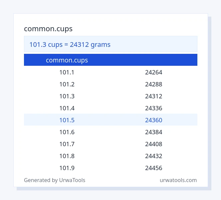This screenshot has width=221, height=200.
Task: Click the 24288 grams value
Action: (154, 84)
